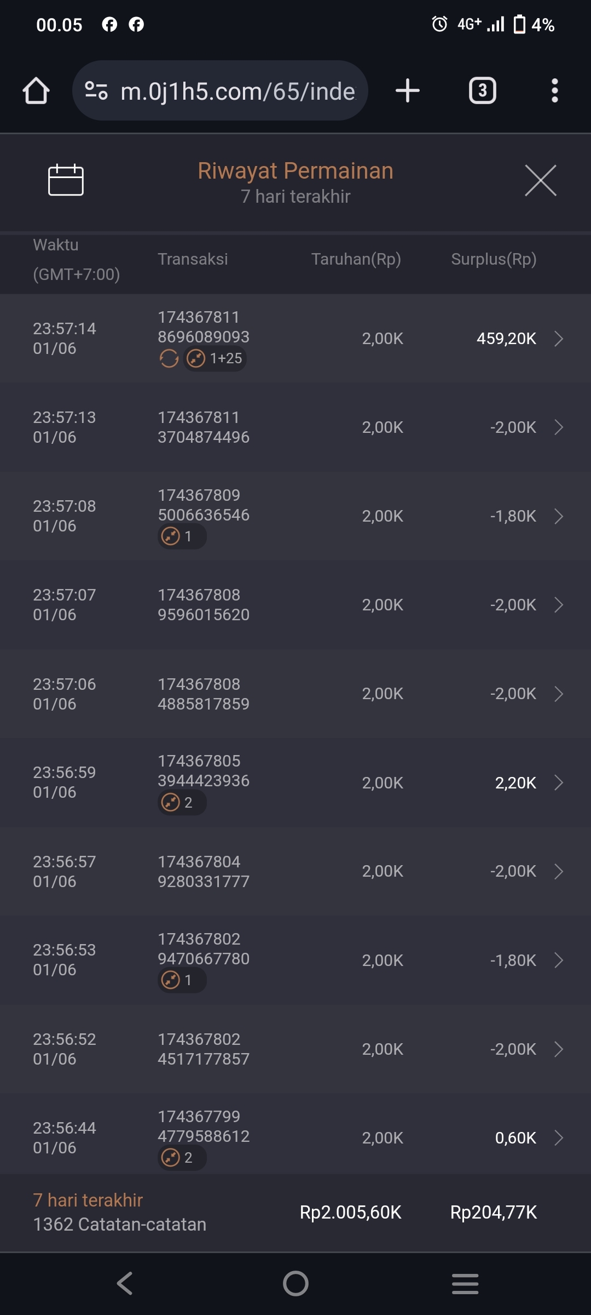This screenshot has height=1315, width=591.
Task: Open a new browser tab
Action: (x=408, y=90)
